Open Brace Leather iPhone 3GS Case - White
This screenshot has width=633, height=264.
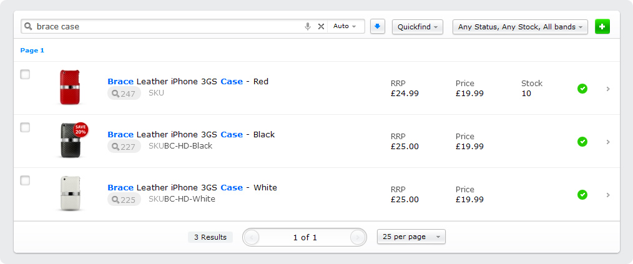pyautogui.click(x=192, y=187)
